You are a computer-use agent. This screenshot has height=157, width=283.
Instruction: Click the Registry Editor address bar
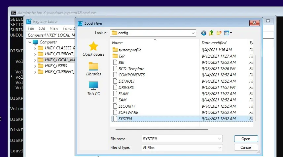point(51,35)
